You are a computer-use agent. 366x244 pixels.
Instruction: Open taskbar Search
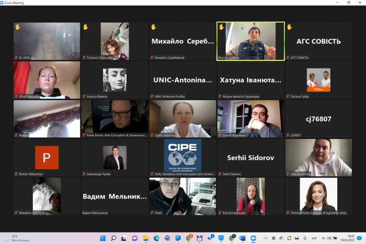(113, 238)
